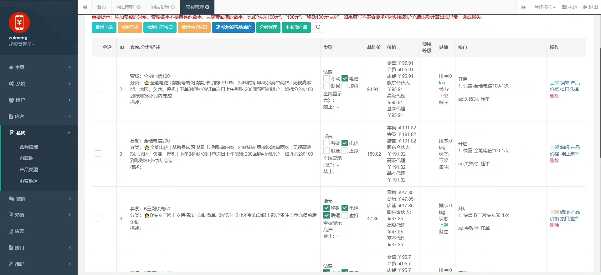Click 上架 link for 全能电信100
Screen dimensions: 601x275
coord(554,82)
